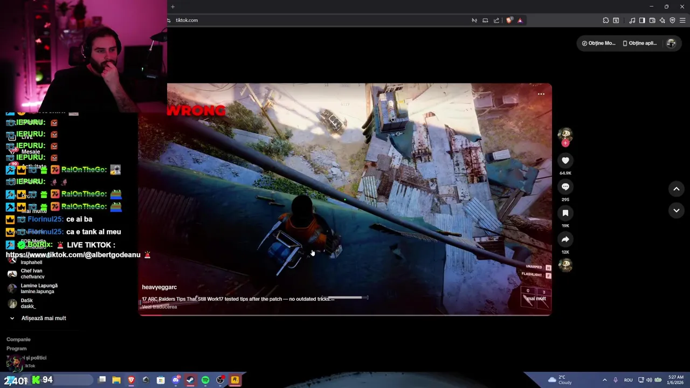
Task: Open the 'Program' footer section
Action: [16, 349]
